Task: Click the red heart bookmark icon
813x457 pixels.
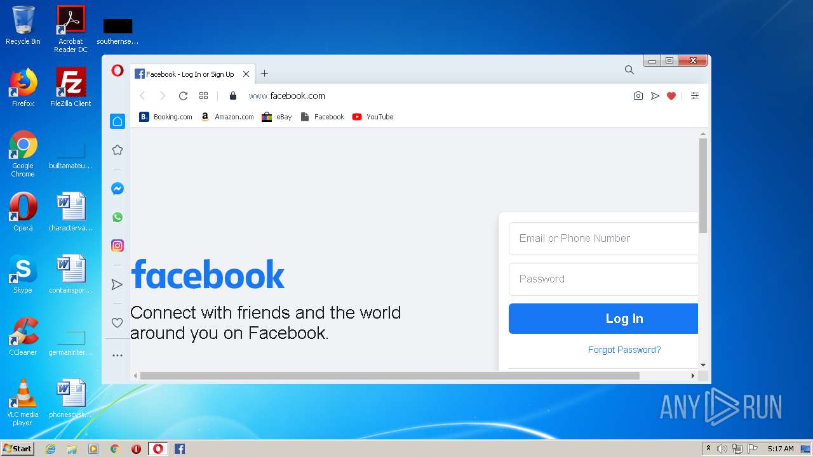Action: (671, 96)
